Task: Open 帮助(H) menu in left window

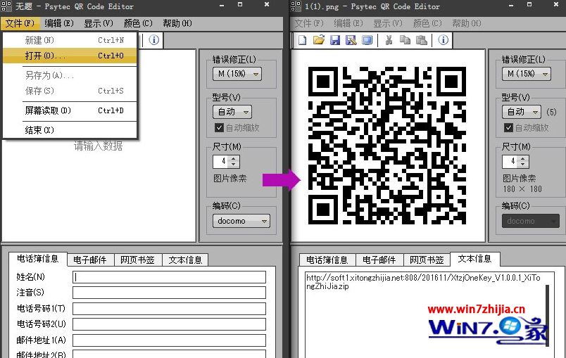Action: click(177, 23)
